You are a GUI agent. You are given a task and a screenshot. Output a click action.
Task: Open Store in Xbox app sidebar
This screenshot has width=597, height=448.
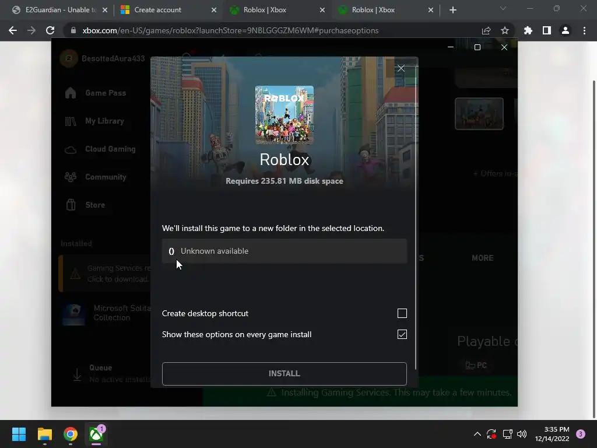(95, 205)
